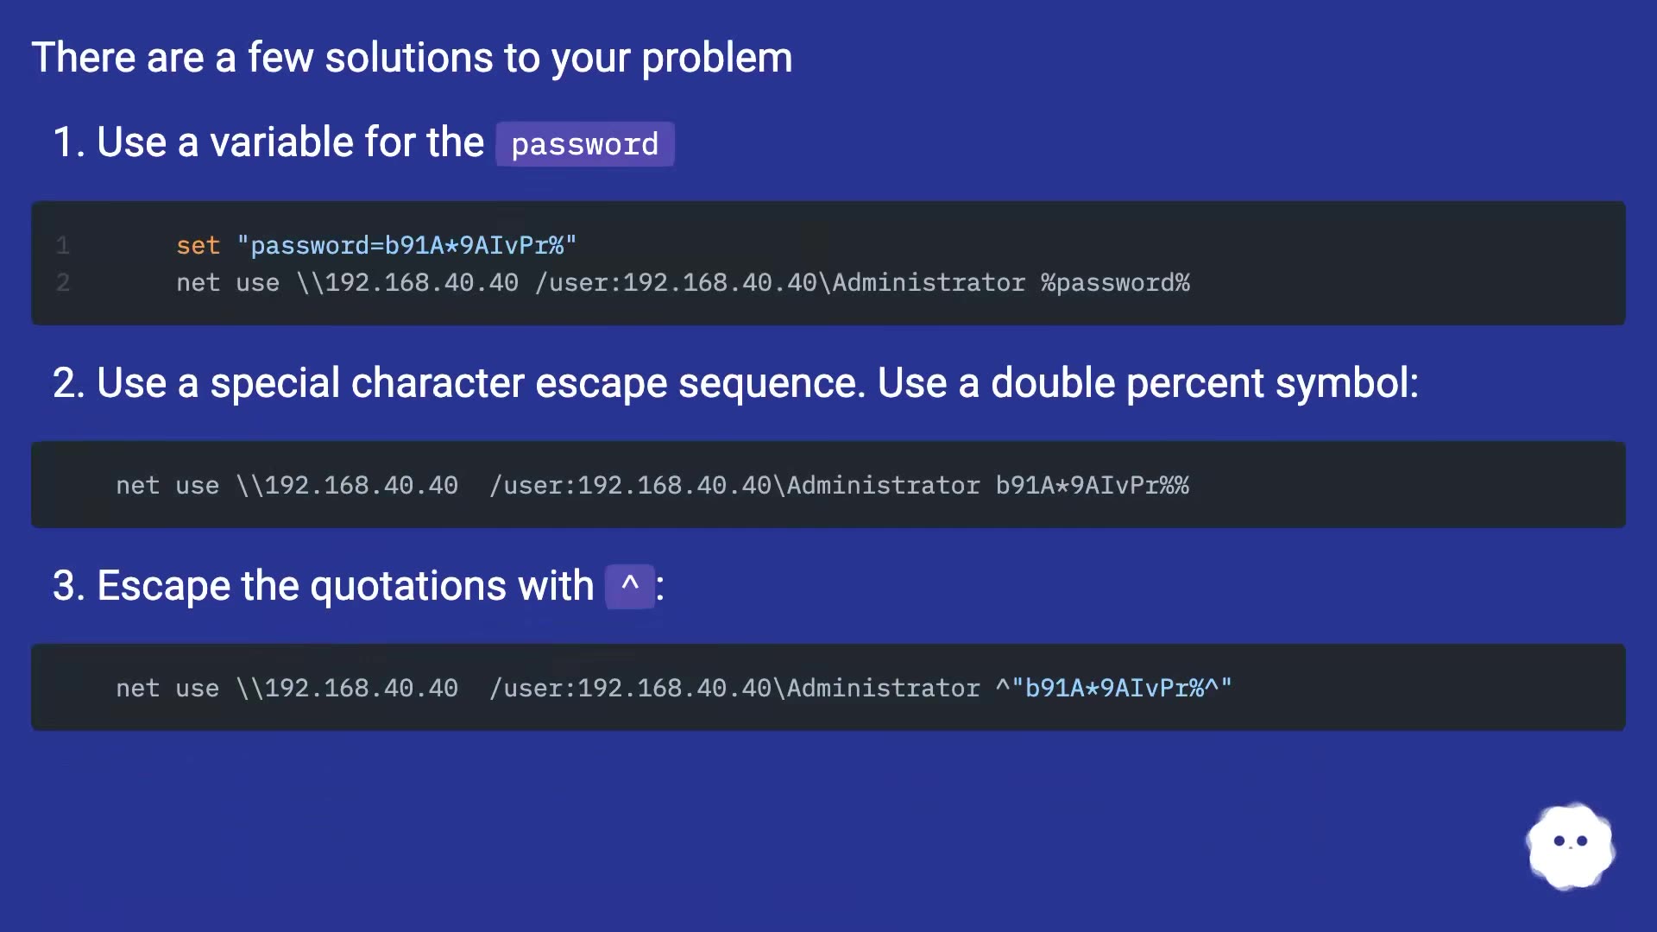Click the orange "set" keyword
1657x932 pixels.
[198, 246]
